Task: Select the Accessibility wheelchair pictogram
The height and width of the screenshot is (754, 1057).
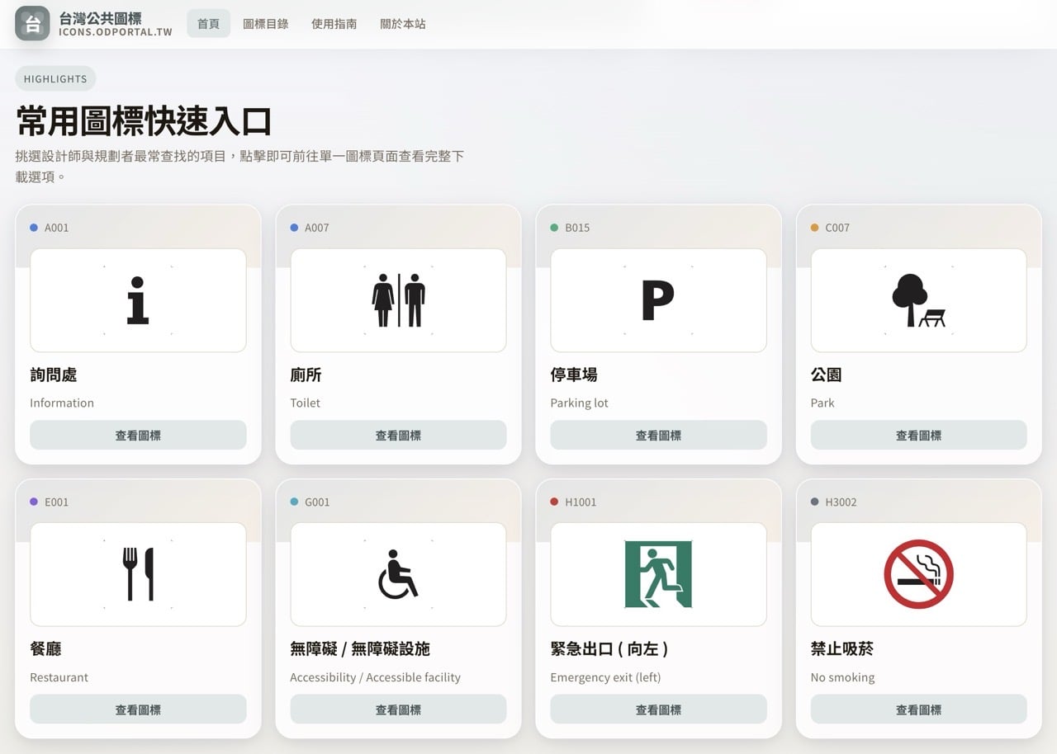Action: 398,573
